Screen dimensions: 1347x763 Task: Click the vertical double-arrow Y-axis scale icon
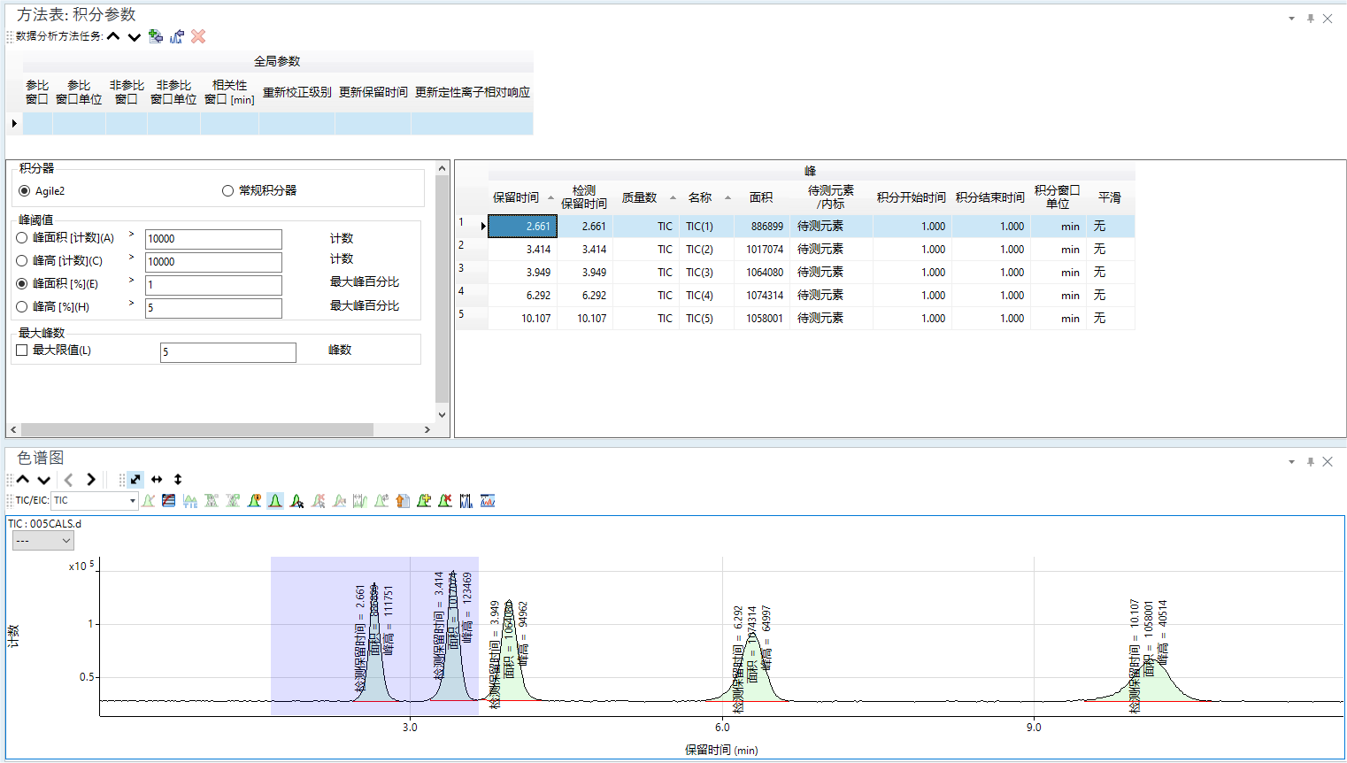point(178,480)
